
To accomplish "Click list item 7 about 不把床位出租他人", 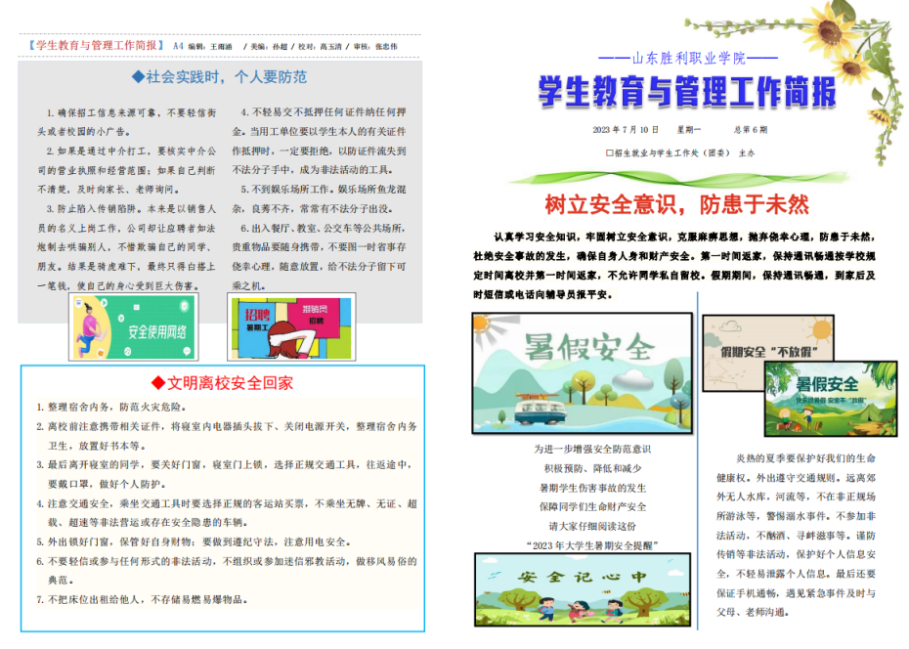I will [147, 600].
